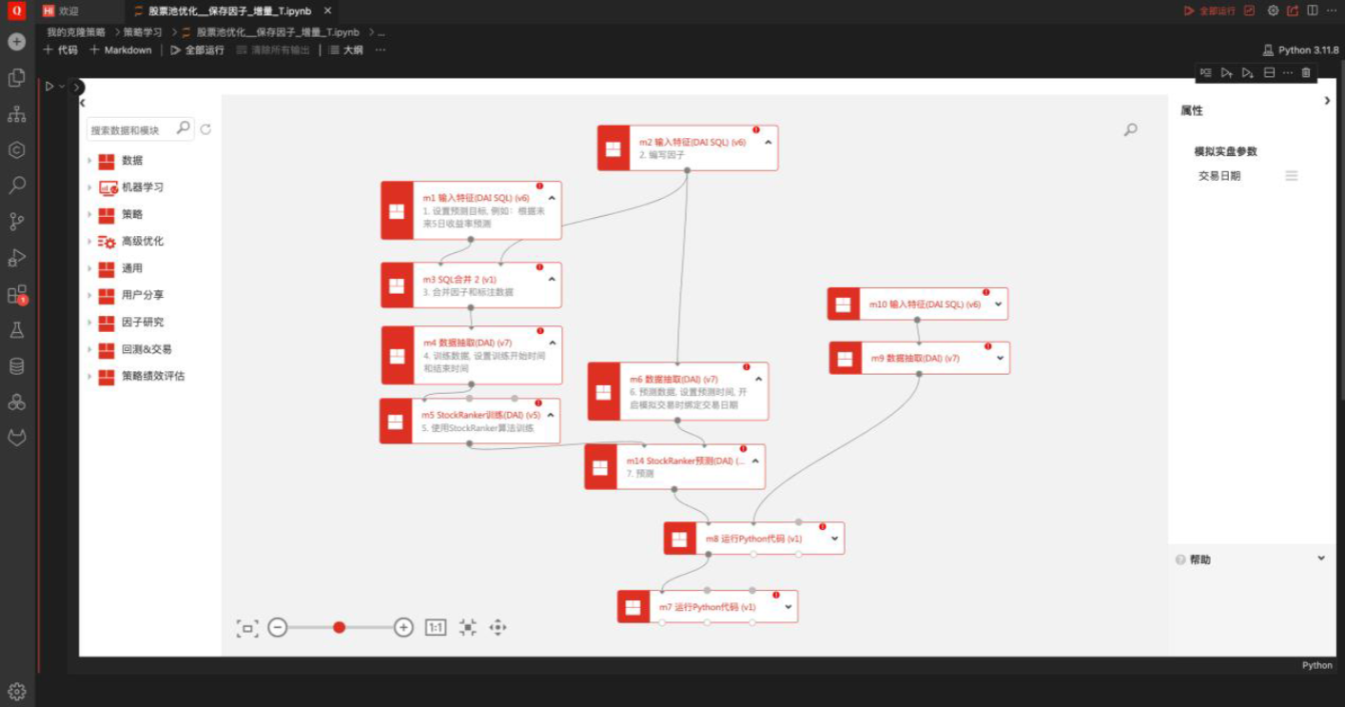The width and height of the screenshot is (1345, 707).
Task: Click the round plus icon atop sidebar
Action: coord(16,42)
